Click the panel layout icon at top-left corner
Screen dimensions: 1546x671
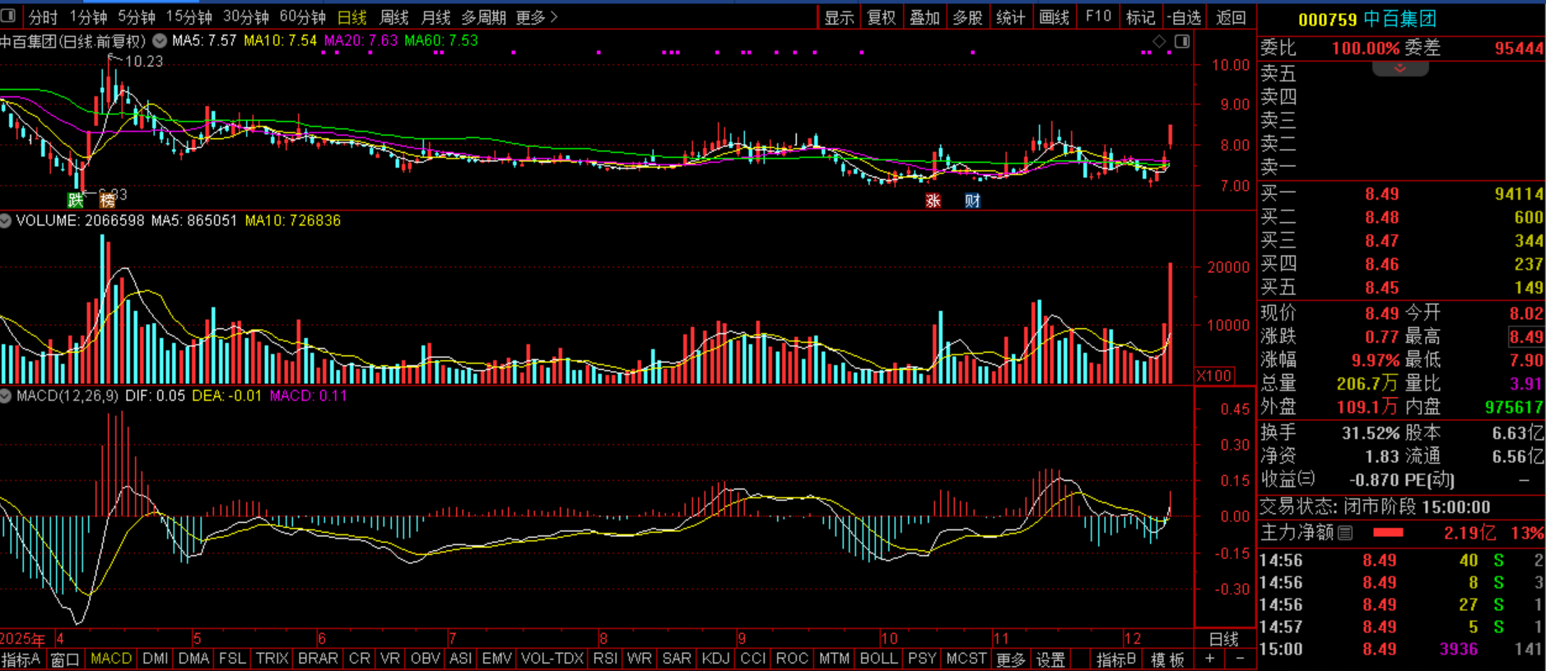click(8, 16)
